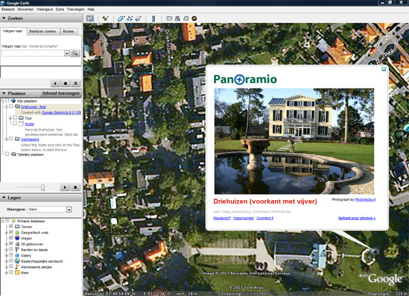Screen dimensions: 409x296
Task: Switch to Sky mode planet icon
Action: click(x=194, y=18)
